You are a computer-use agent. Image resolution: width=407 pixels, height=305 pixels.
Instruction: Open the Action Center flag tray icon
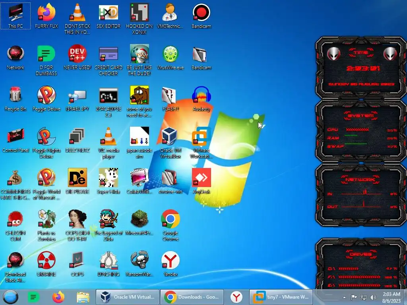354,297
